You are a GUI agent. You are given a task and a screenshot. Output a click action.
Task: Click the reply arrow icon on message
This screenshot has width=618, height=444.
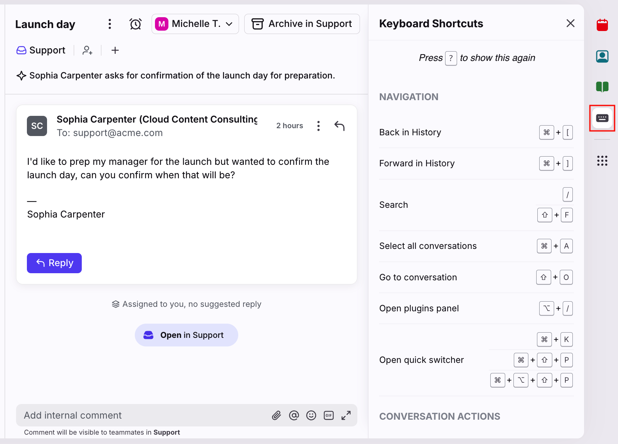(x=339, y=126)
